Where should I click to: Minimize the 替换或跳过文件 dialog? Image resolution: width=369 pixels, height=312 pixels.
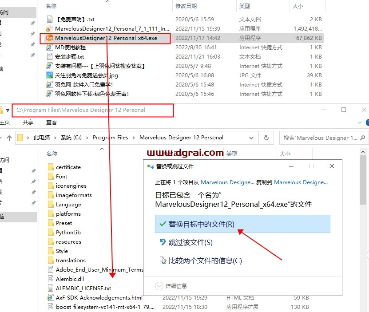pos(291,166)
